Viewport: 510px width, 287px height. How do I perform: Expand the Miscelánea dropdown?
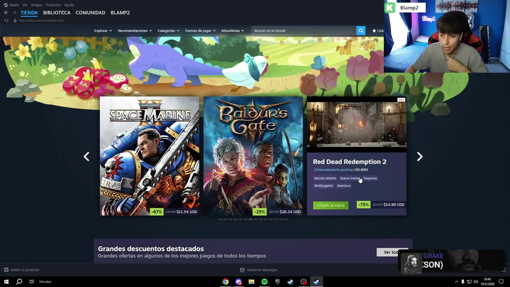click(x=233, y=31)
